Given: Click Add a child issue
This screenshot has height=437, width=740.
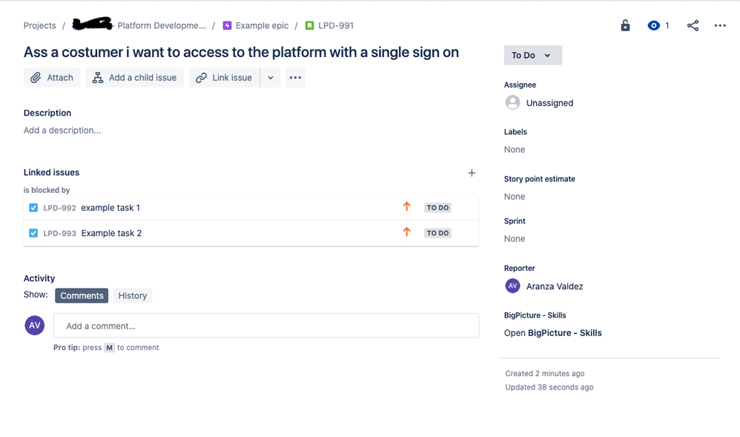Looking at the screenshot, I should (x=134, y=77).
